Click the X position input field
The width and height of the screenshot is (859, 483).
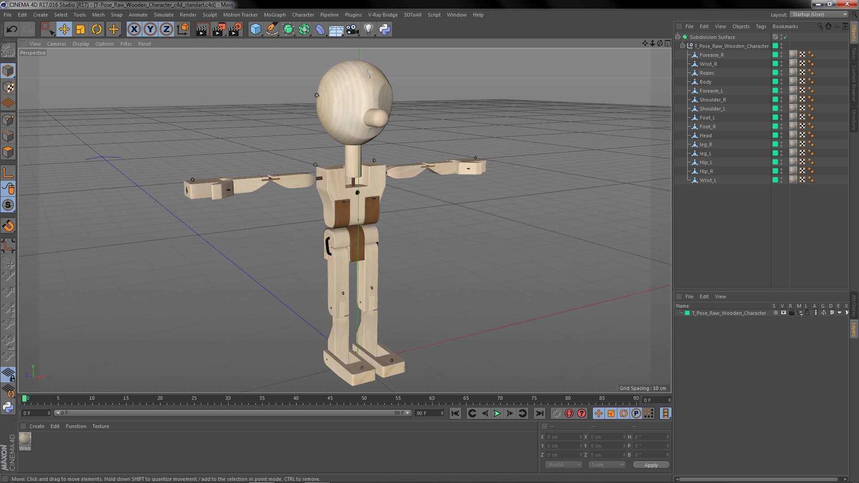tap(564, 437)
